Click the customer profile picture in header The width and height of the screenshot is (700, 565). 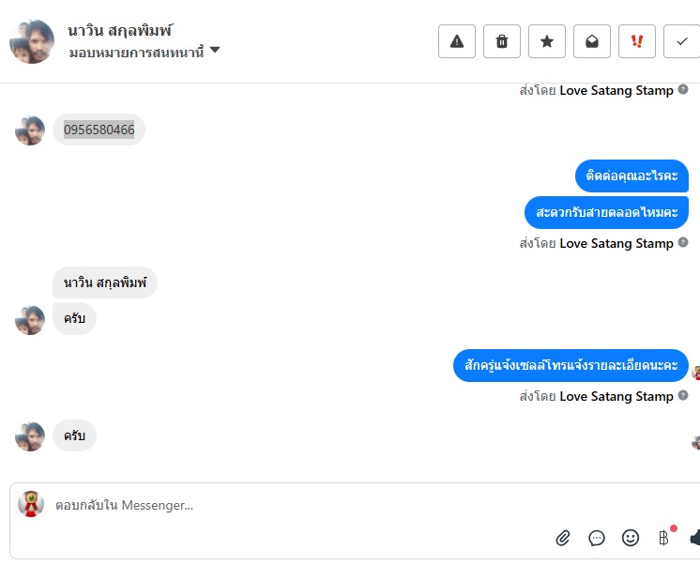32,41
